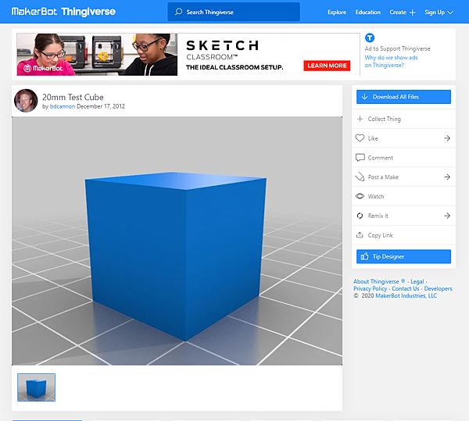Click the red LEARN MORE button

click(x=327, y=66)
